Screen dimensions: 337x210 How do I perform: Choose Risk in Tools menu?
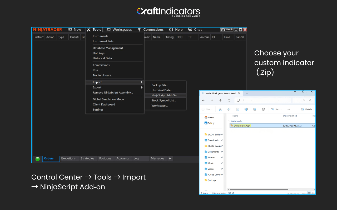pyautogui.click(x=95, y=70)
